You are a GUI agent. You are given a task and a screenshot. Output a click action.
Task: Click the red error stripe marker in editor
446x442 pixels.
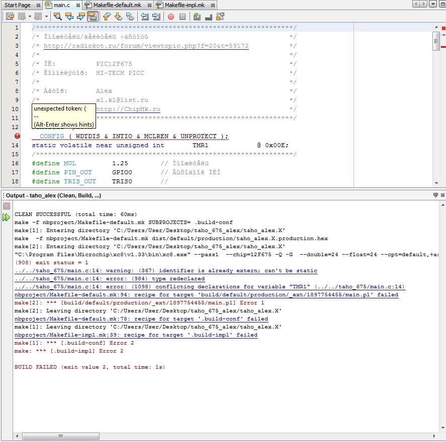[x=443, y=47]
